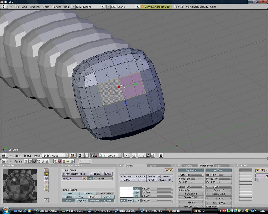Select the scale manipulator square icon
This screenshot has width=268, height=214.
coord(105,155)
